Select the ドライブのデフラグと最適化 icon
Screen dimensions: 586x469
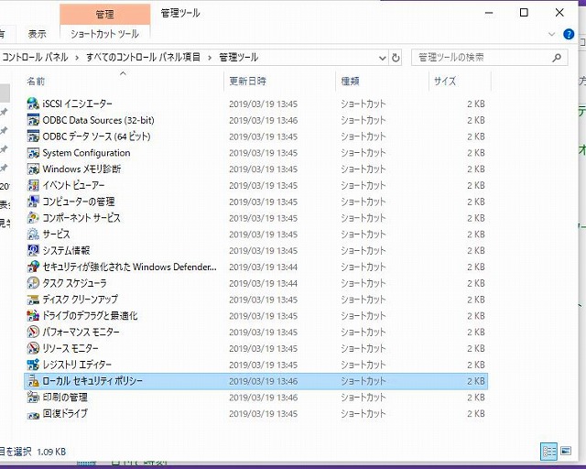point(33,316)
